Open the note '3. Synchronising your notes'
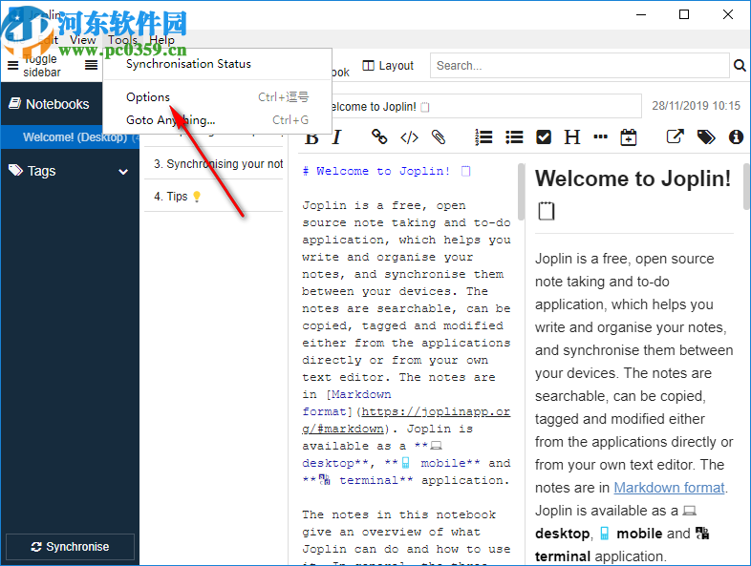 tap(214, 164)
